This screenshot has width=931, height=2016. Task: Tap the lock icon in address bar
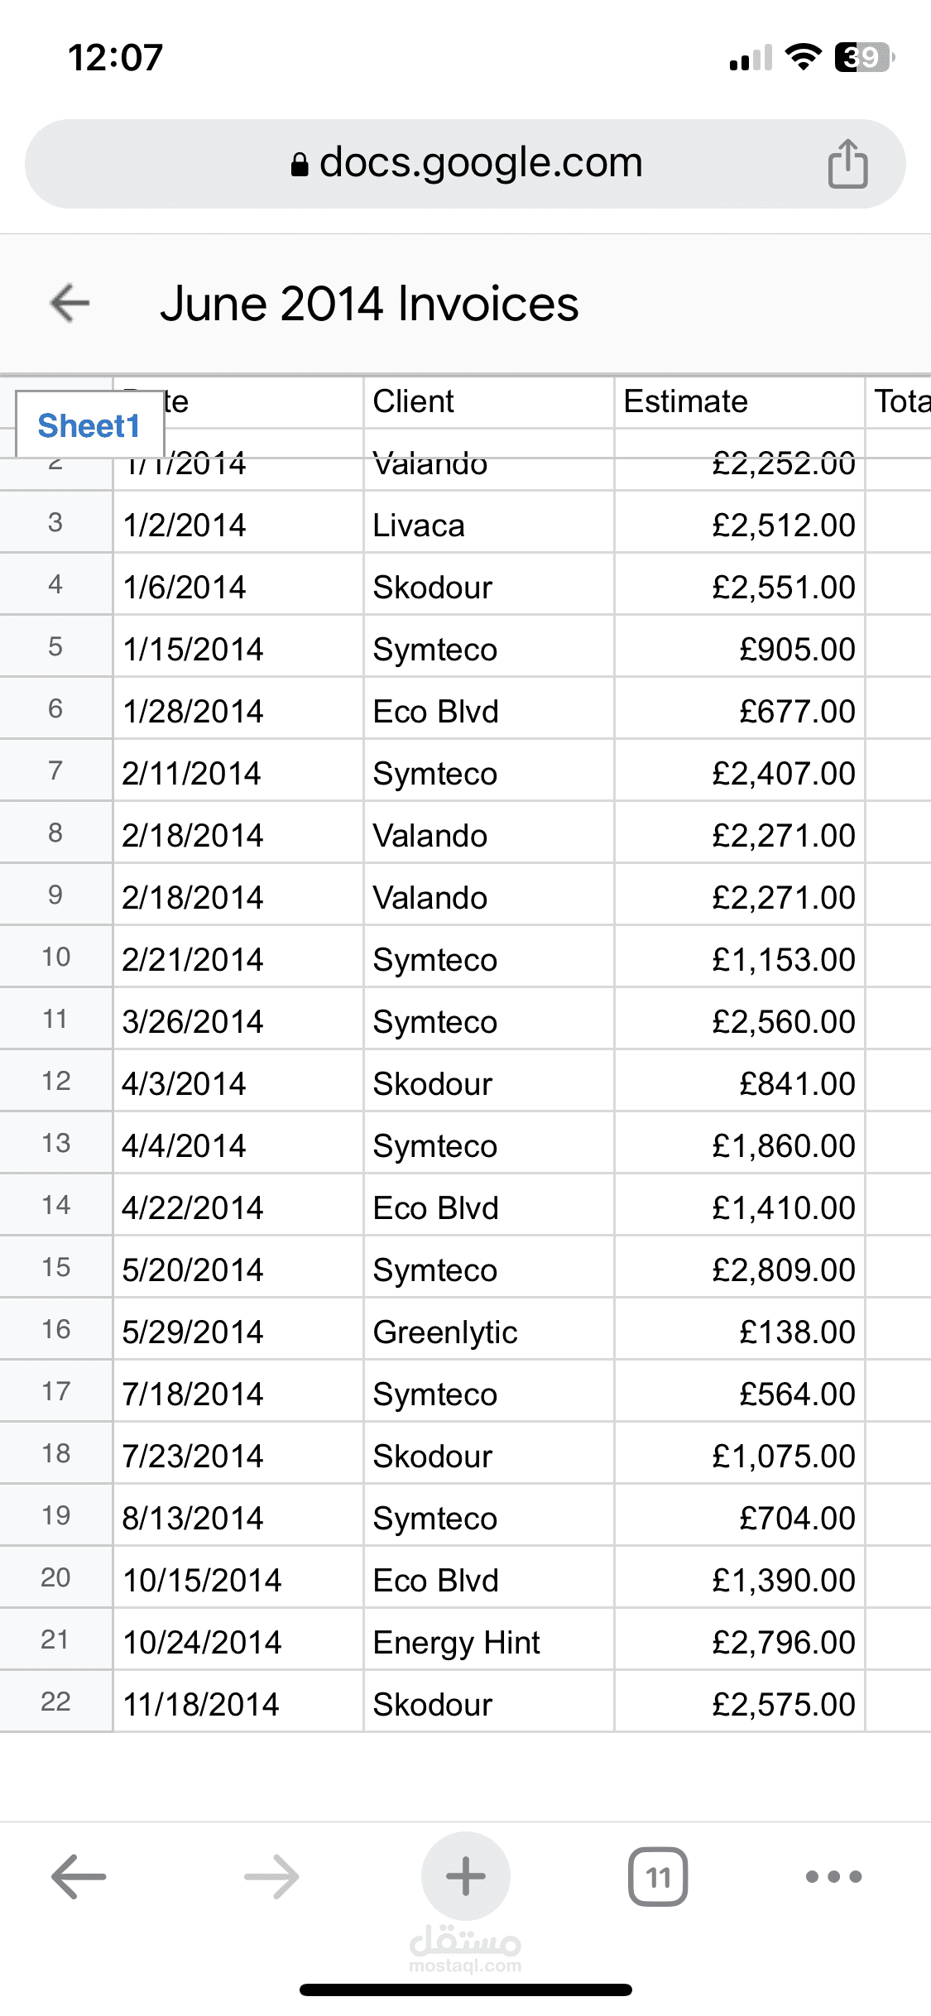coord(300,165)
